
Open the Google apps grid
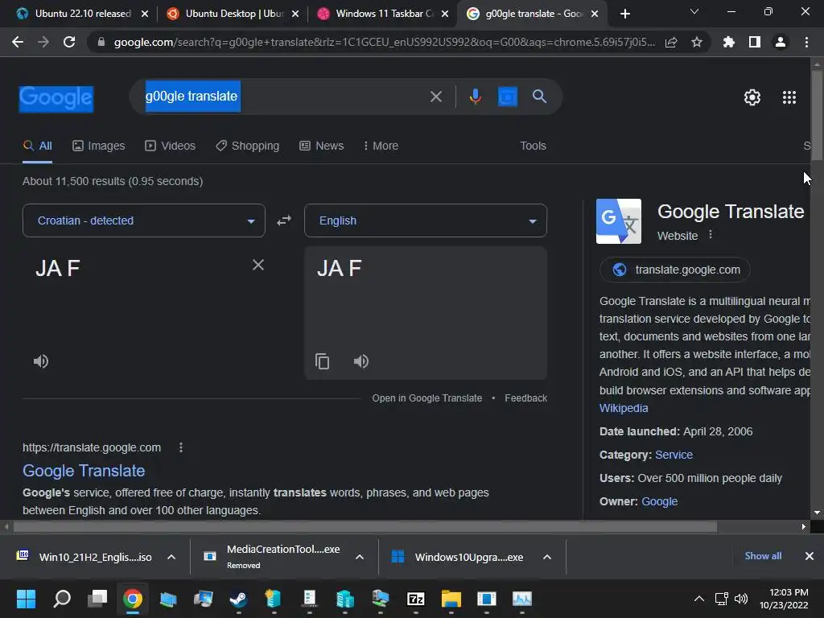tap(789, 97)
